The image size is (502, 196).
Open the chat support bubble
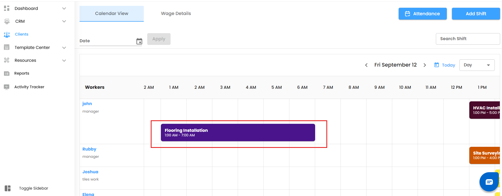click(489, 182)
